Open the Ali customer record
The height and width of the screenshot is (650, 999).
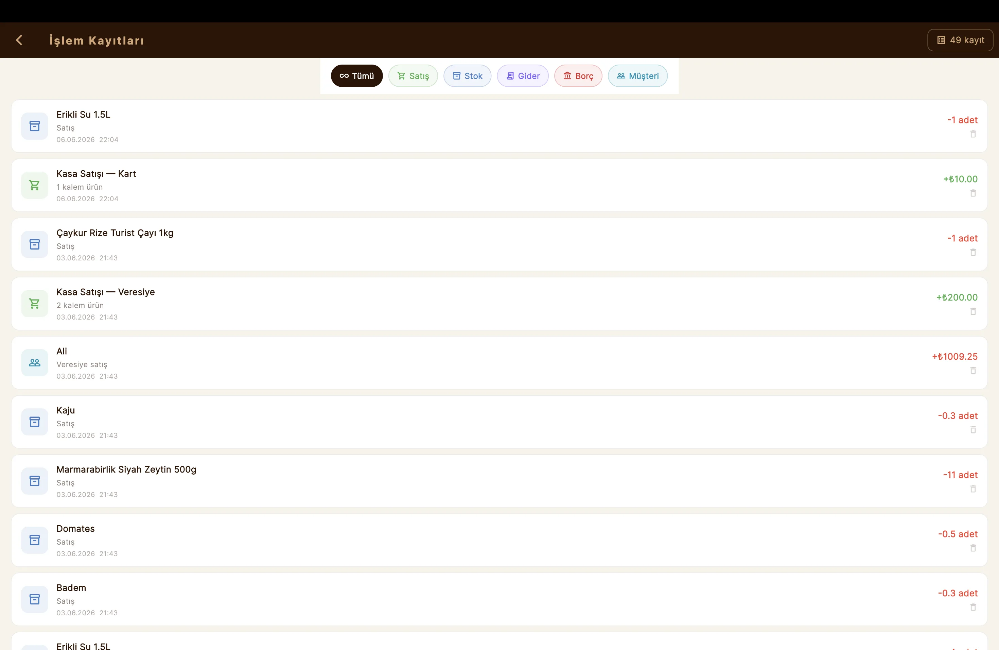[499, 363]
